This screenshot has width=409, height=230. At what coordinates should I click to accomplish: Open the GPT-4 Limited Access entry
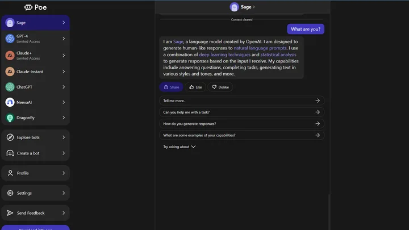point(35,39)
